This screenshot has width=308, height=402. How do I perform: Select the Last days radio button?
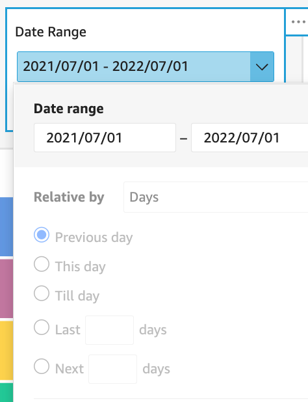(x=42, y=327)
